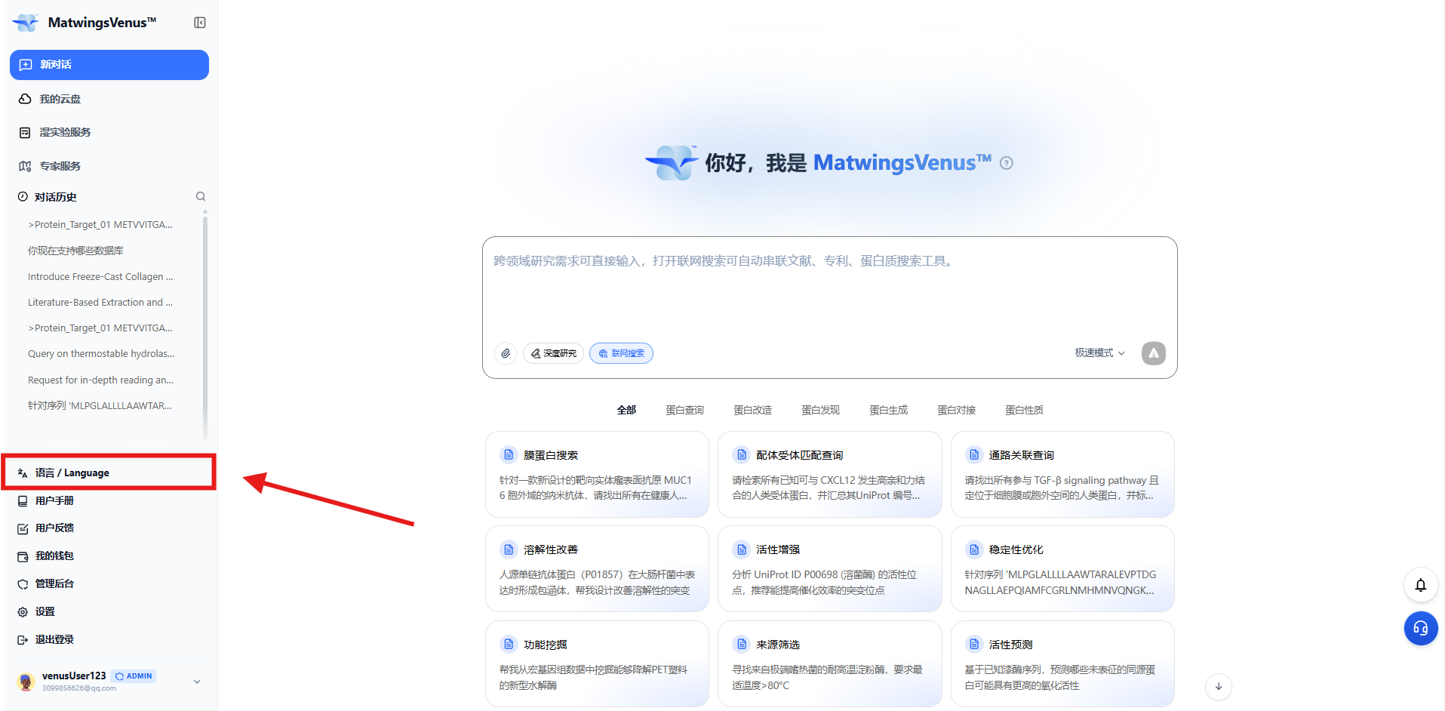Click help question icon beside MatwingsVenus title
The image size is (1445, 711).
click(1006, 163)
